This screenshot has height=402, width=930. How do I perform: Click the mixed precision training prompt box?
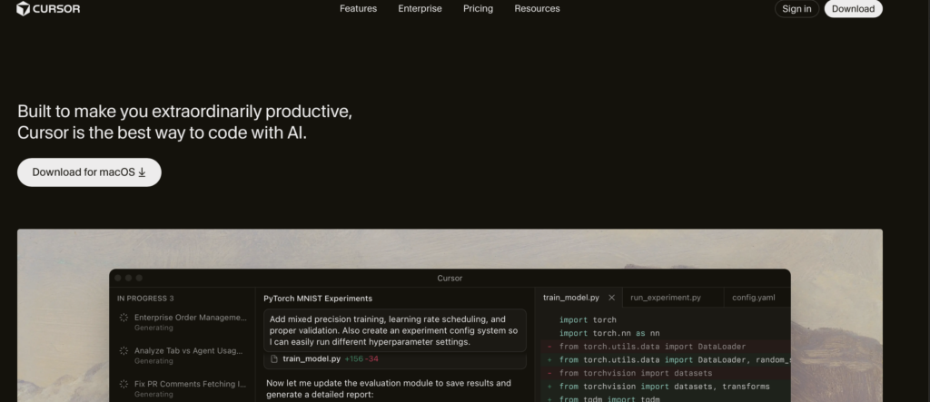click(395, 330)
